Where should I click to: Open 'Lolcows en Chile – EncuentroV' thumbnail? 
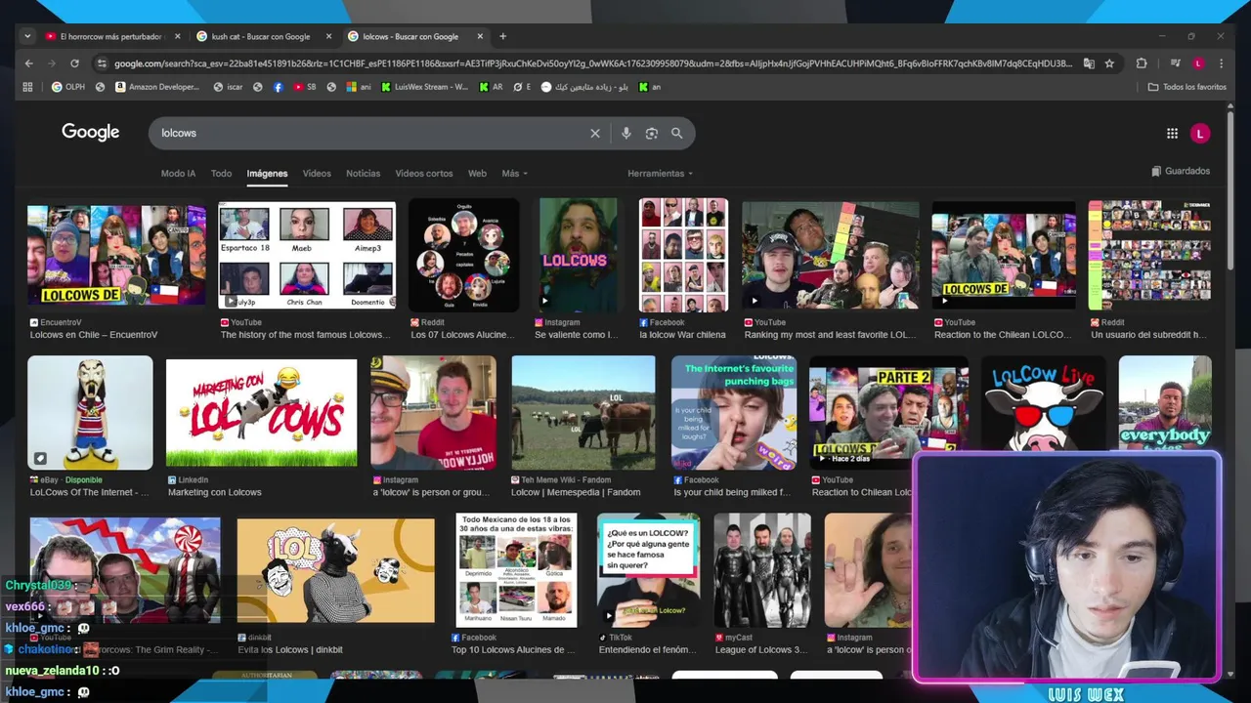click(x=116, y=255)
